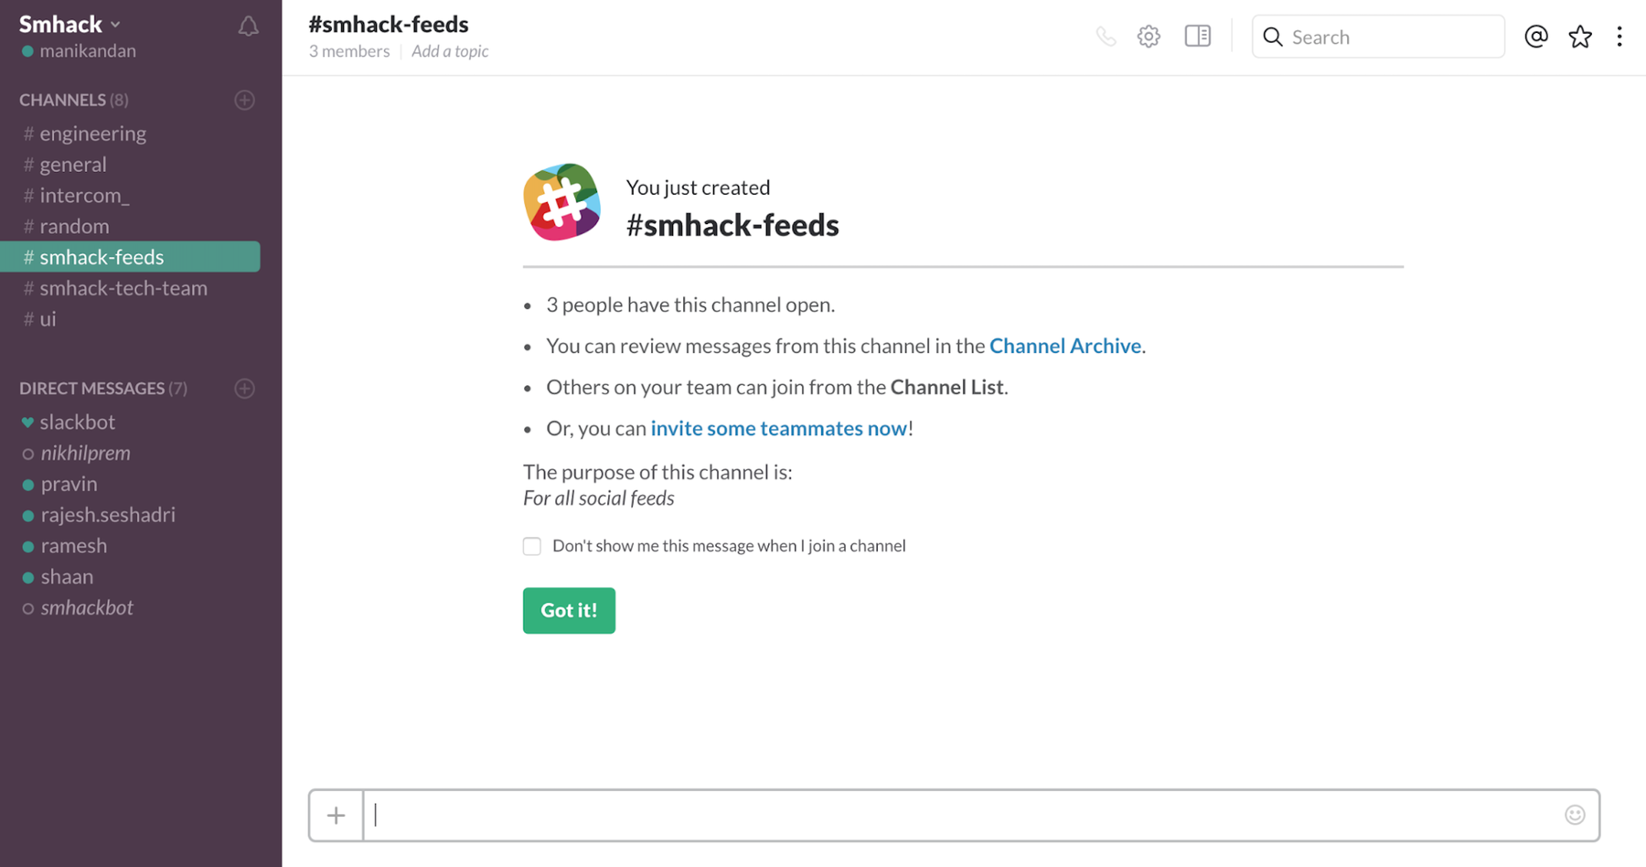The height and width of the screenshot is (867, 1646).
Task: Open channel settings gear
Action: click(1149, 36)
